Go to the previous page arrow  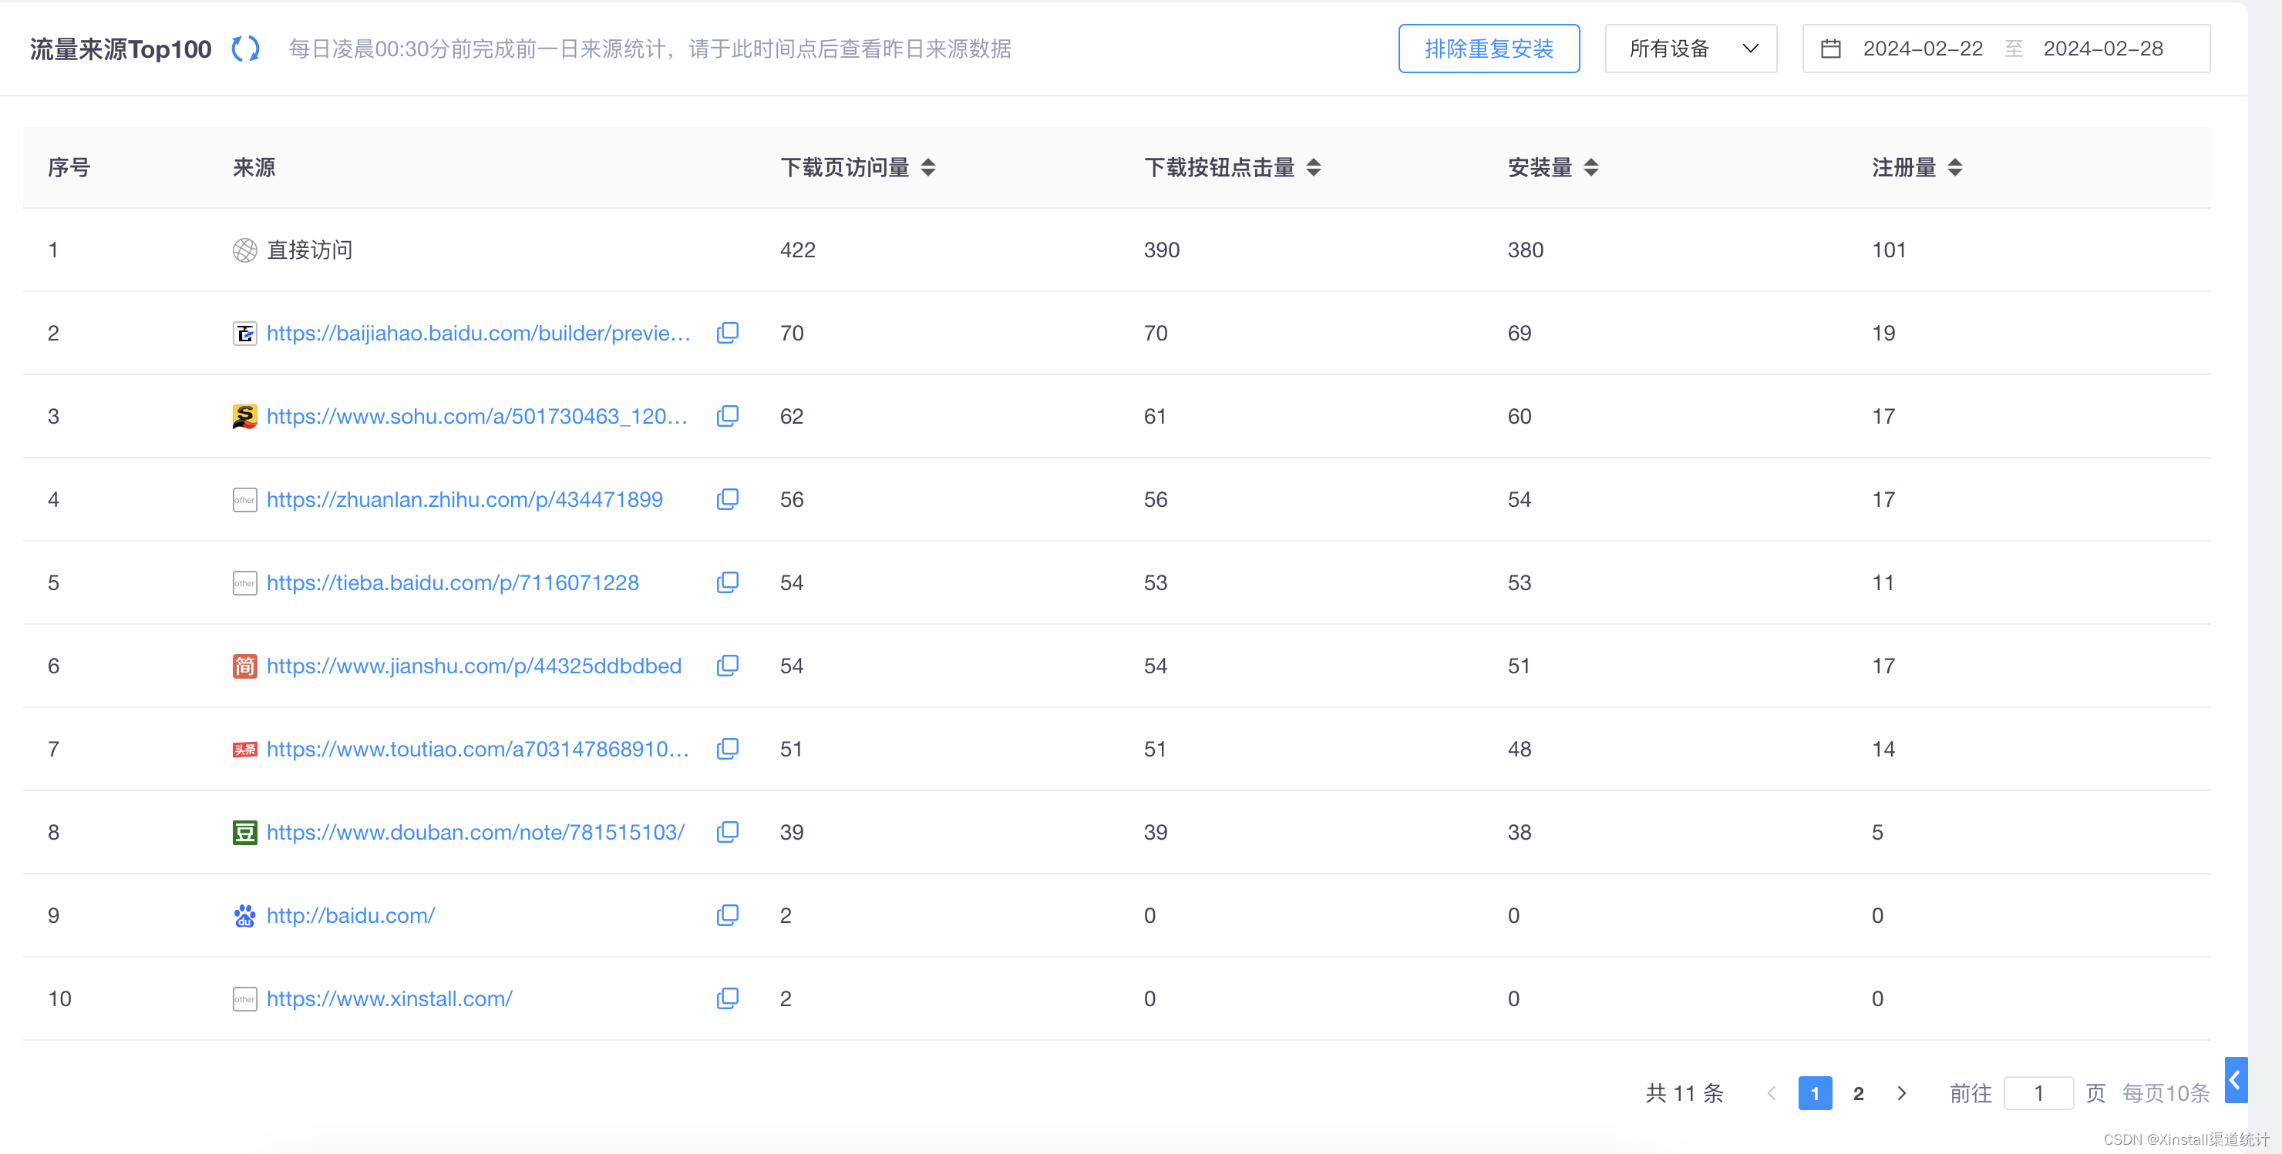[1771, 1093]
